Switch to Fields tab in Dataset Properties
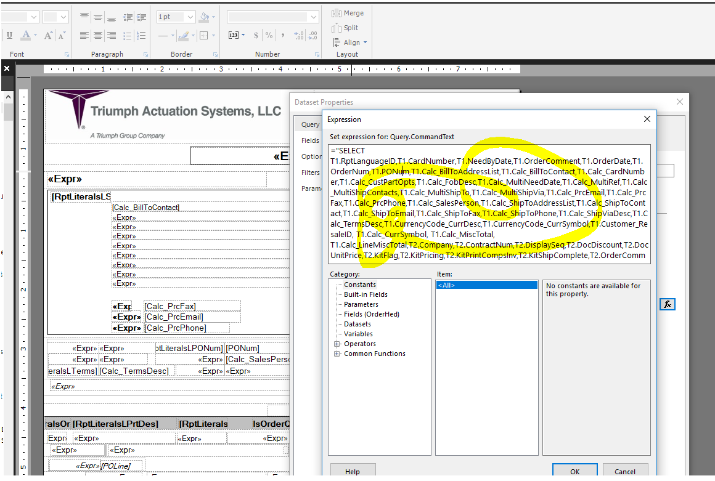Image resolution: width=715 pixels, height=481 pixels. click(309, 140)
